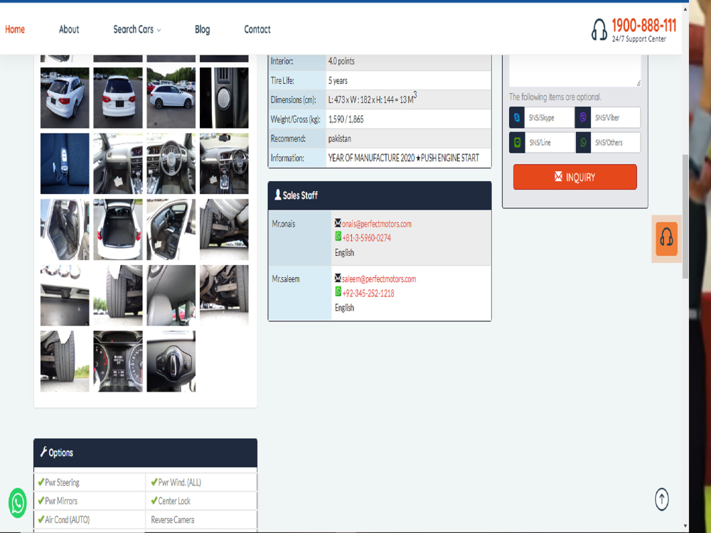This screenshot has width=711, height=533.
Task: Open the Search Cars dropdown menu
Action: pos(136,29)
